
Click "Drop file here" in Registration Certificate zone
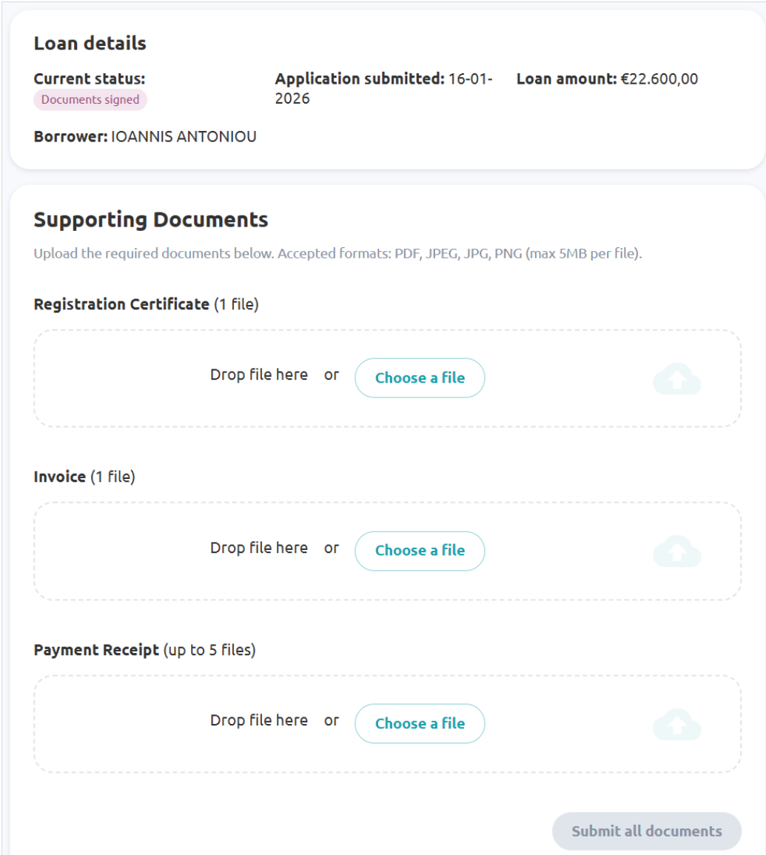click(259, 375)
